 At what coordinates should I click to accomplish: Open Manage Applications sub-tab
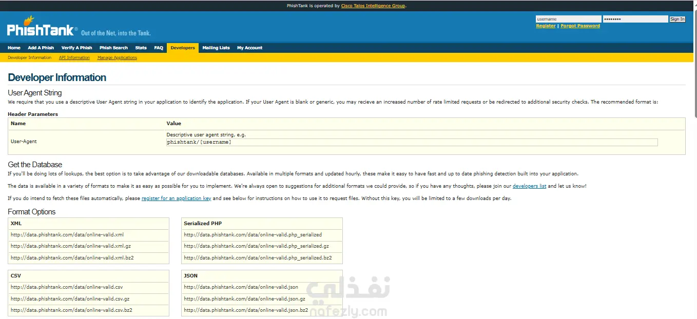(117, 57)
